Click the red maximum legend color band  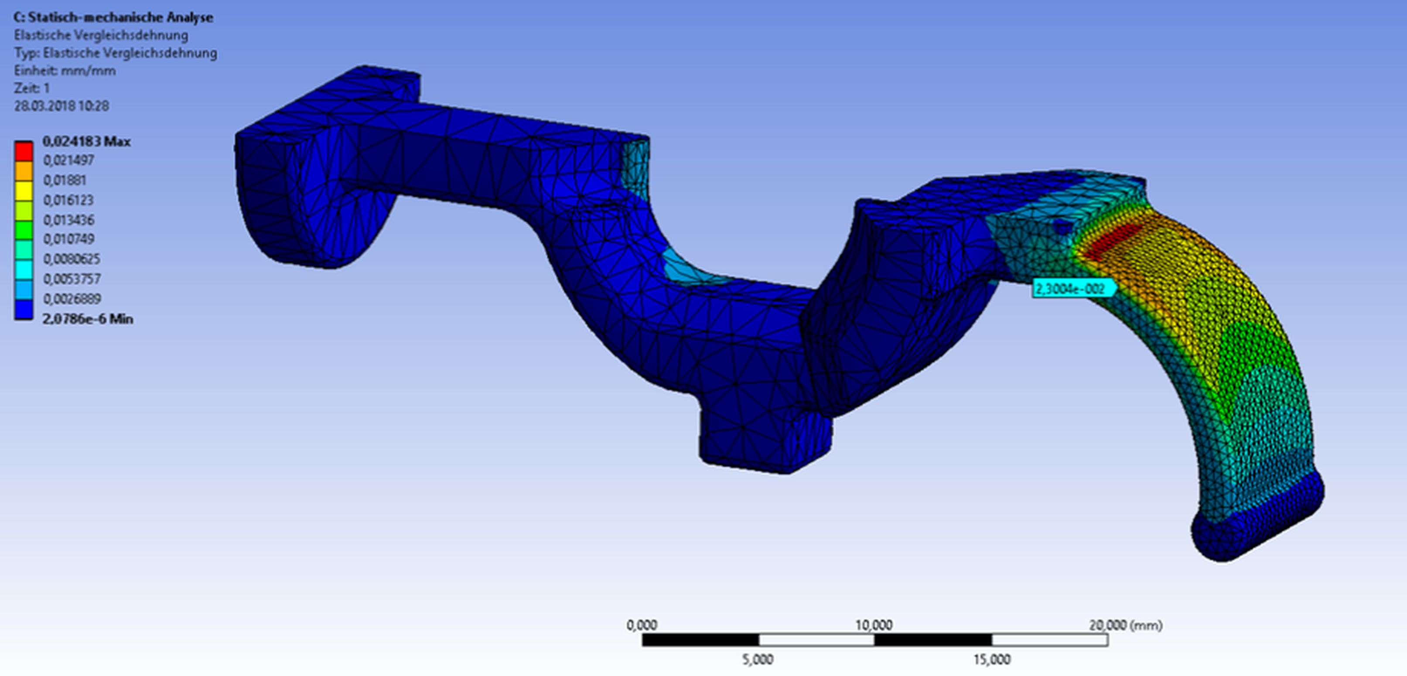(x=24, y=151)
